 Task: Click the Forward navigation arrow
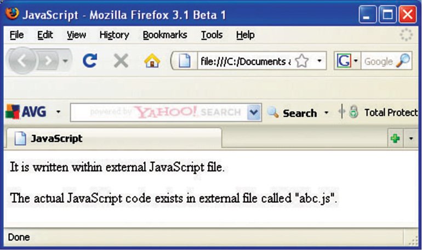[x=48, y=61]
